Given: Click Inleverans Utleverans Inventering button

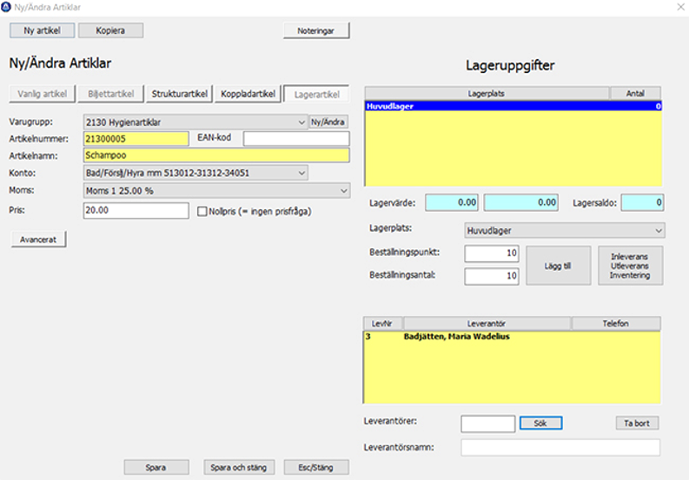Looking at the screenshot, I should point(630,266).
